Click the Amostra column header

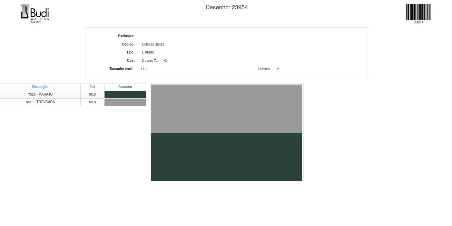(125, 87)
